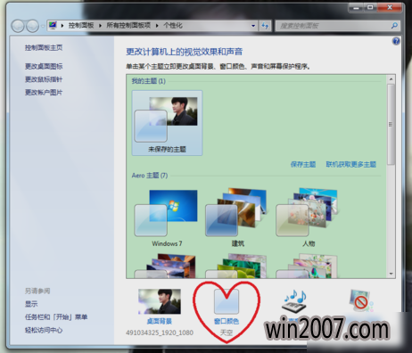
Task: Expand the address bar history dropdown
Action: 253,26
